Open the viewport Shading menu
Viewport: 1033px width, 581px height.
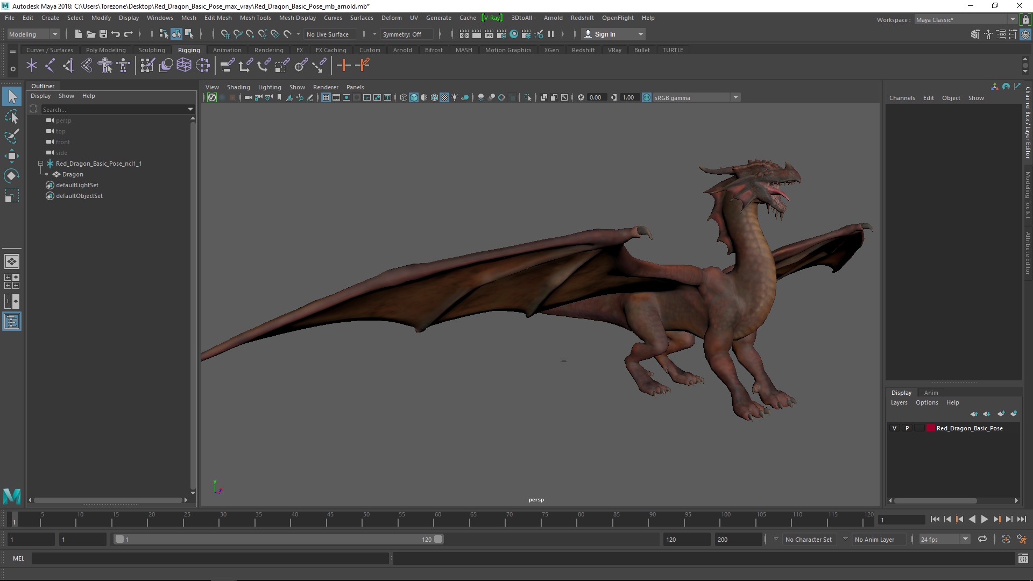[238, 87]
